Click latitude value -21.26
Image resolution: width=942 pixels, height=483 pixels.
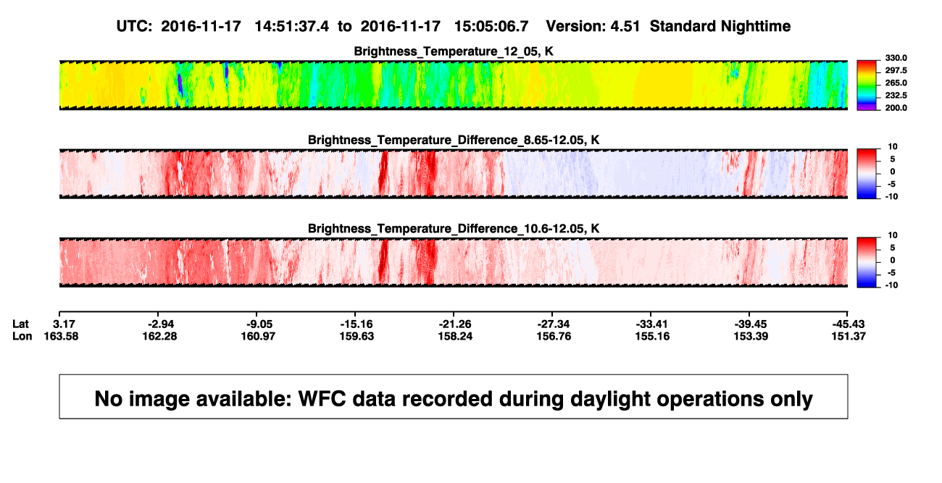[454, 323]
